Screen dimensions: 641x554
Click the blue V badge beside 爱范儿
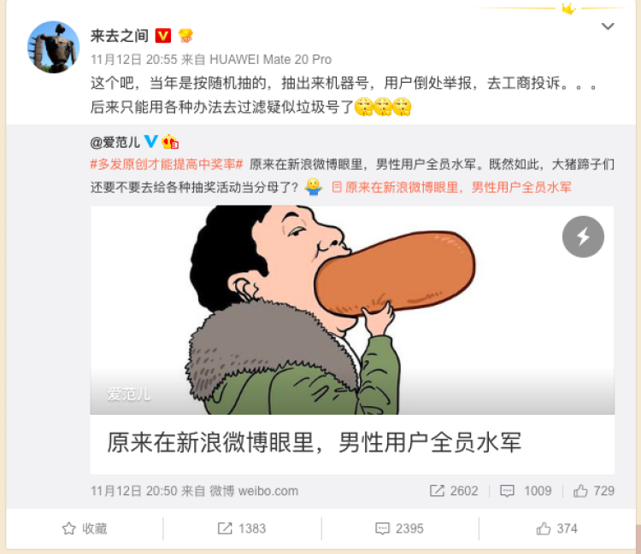150,141
